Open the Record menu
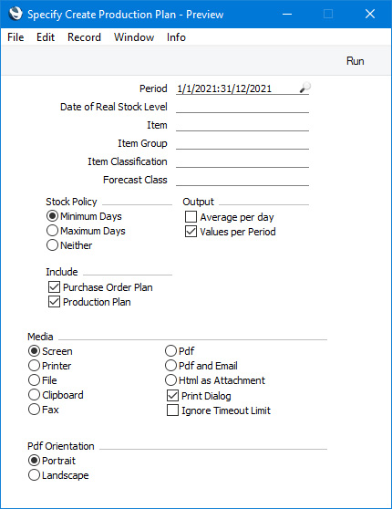This screenshot has height=509, width=392. (x=84, y=37)
